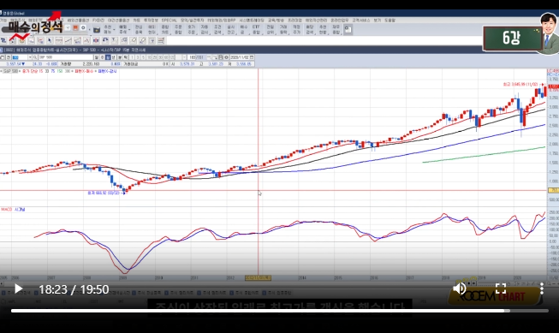Enter fullscreen mode

click(501, 288)
